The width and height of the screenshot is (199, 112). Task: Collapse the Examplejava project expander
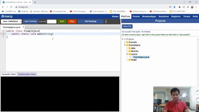coord(125,45)
